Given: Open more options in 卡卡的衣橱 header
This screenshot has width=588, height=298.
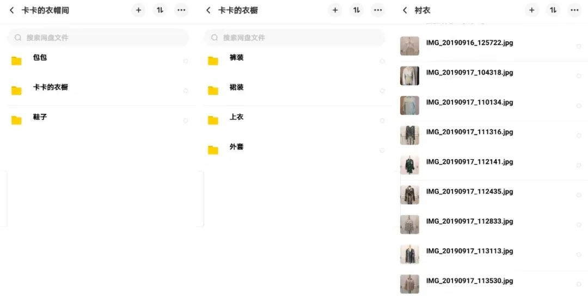Looking at the screenshot, I should click(x=378, y=10).
